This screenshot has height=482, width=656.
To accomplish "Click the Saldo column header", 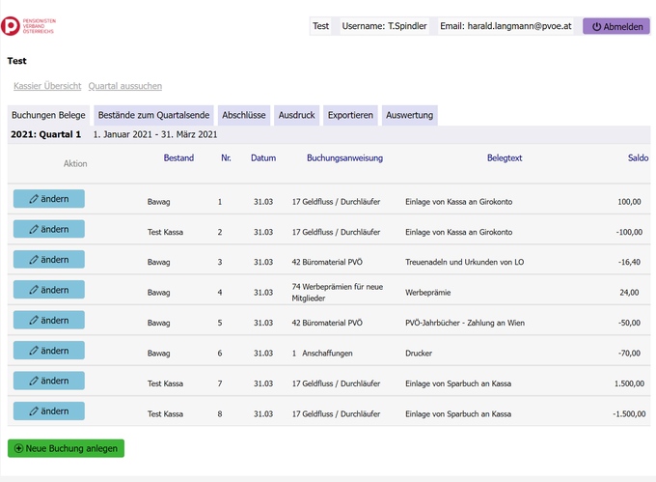I will 638,157.
